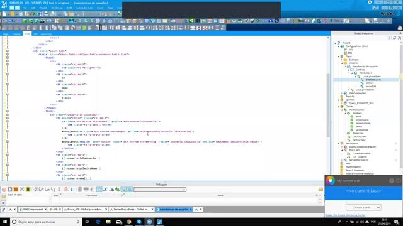The width and height of the screenshot is (403, 226).
Task: Click the Windows taskbar search box
Action: click(x=46, y=222)
